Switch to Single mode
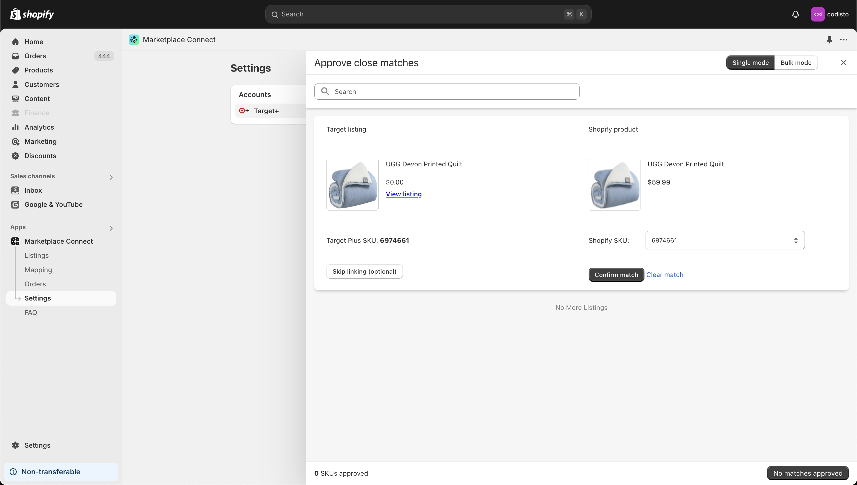This screenshot has height=485, width=857. [x=750, y=63]
